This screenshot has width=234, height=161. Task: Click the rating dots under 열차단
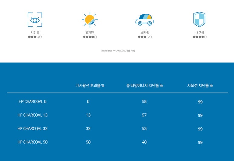[90, 37]
